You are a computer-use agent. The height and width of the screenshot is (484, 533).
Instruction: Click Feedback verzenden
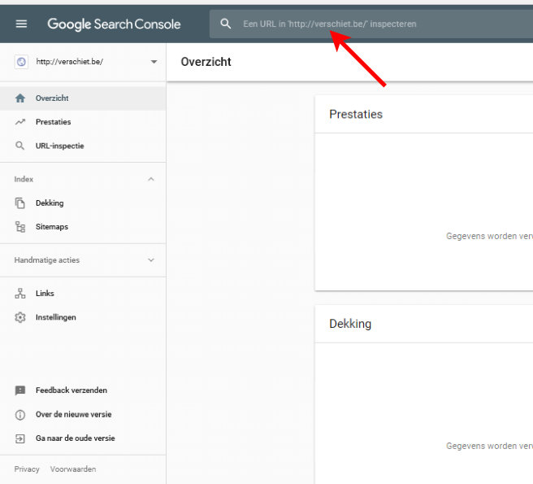71,390
